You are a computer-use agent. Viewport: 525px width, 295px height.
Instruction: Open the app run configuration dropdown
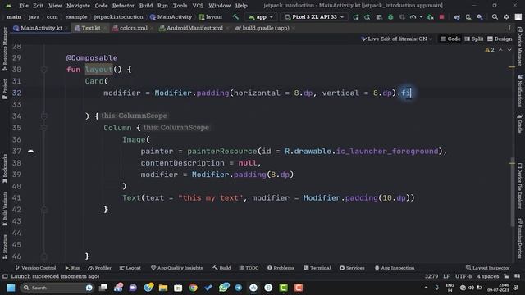tap(261, 16)
